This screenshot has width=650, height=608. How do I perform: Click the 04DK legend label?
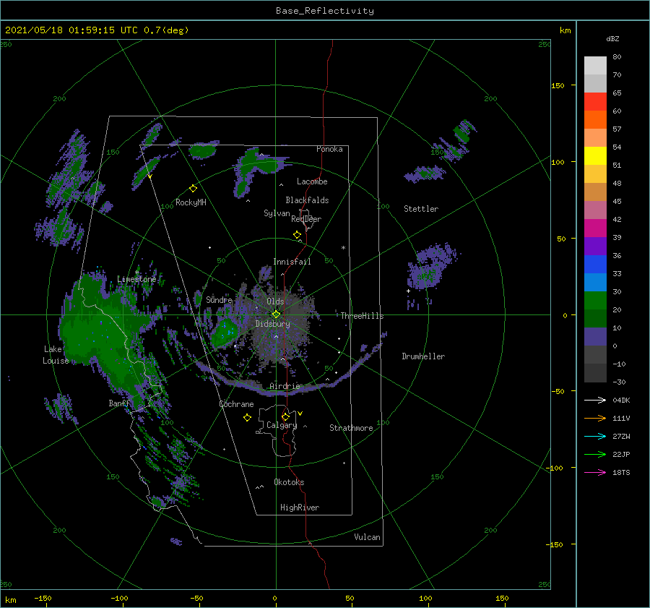pos(621,400)
